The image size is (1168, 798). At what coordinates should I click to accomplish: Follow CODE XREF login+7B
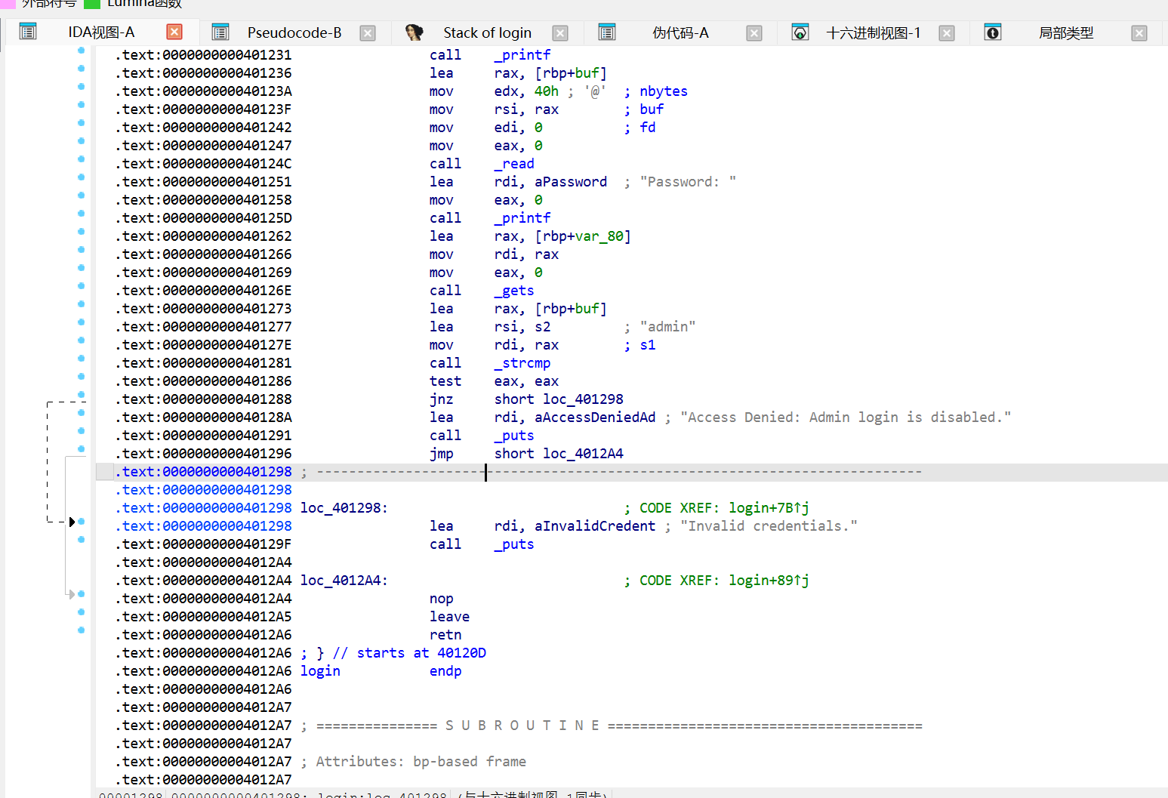769,508
